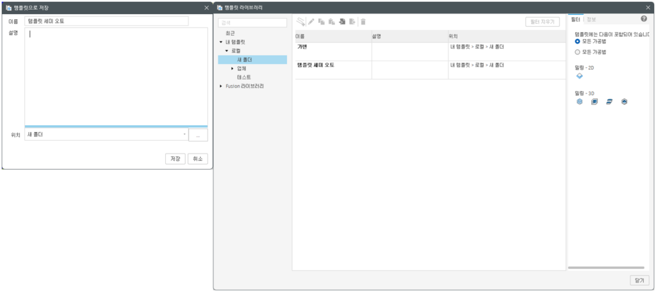This screenshot has width=656, height=292.
Task: Select 업체 folder label in the tree
Action: [242, 69]
